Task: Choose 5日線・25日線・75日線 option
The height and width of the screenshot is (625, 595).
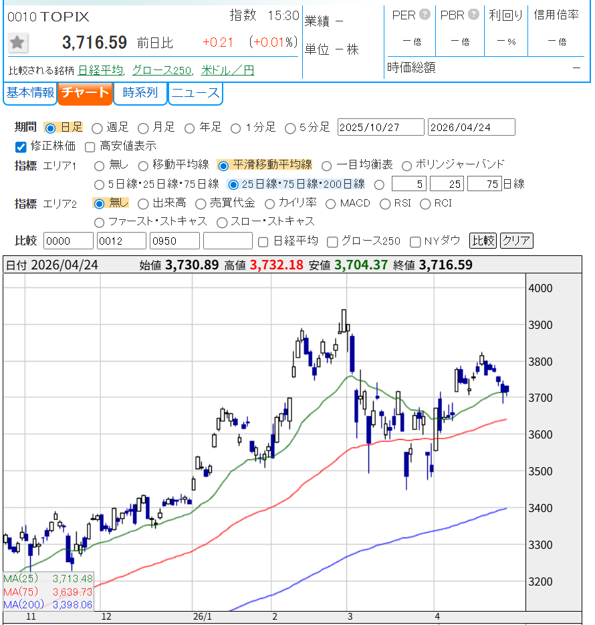Action: 99,185
